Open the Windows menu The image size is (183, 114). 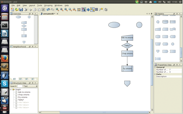click(x=58, y=5)
